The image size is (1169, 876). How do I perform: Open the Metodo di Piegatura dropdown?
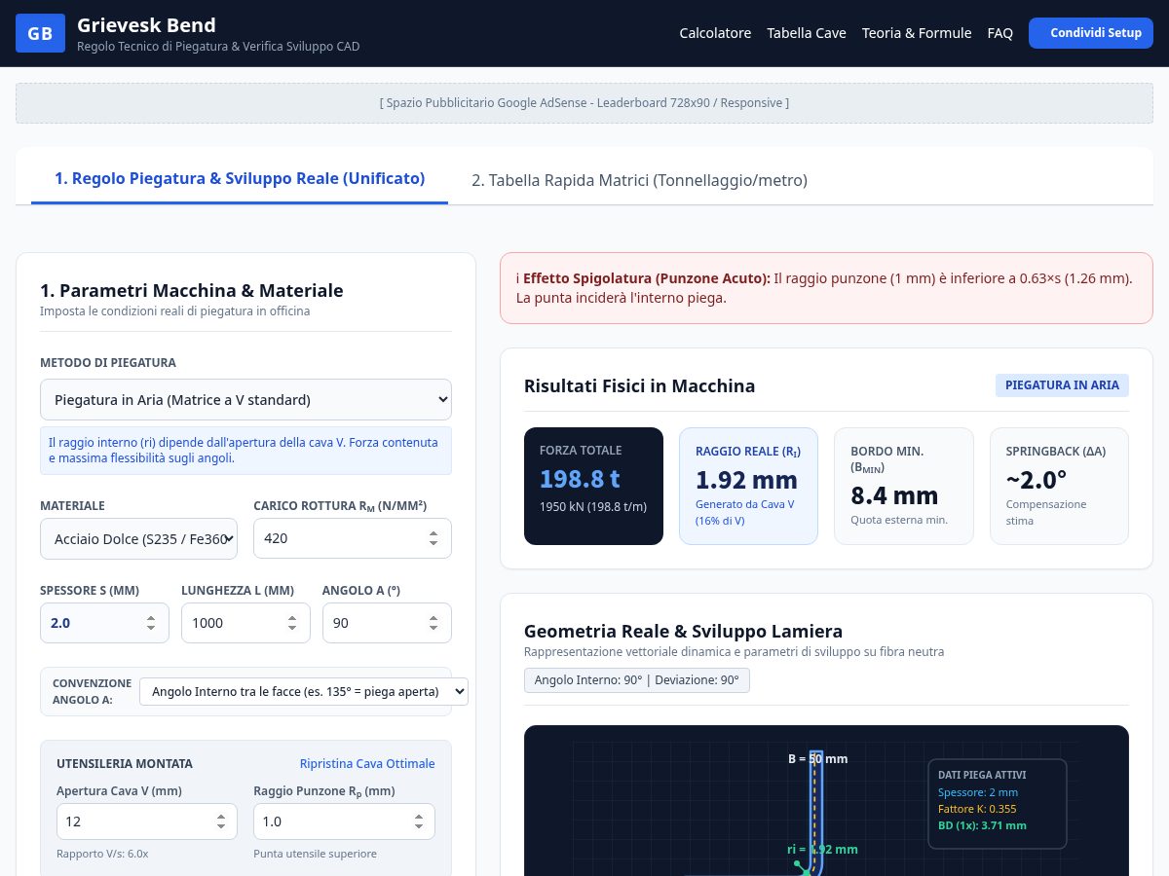click(x=245, y=399)
